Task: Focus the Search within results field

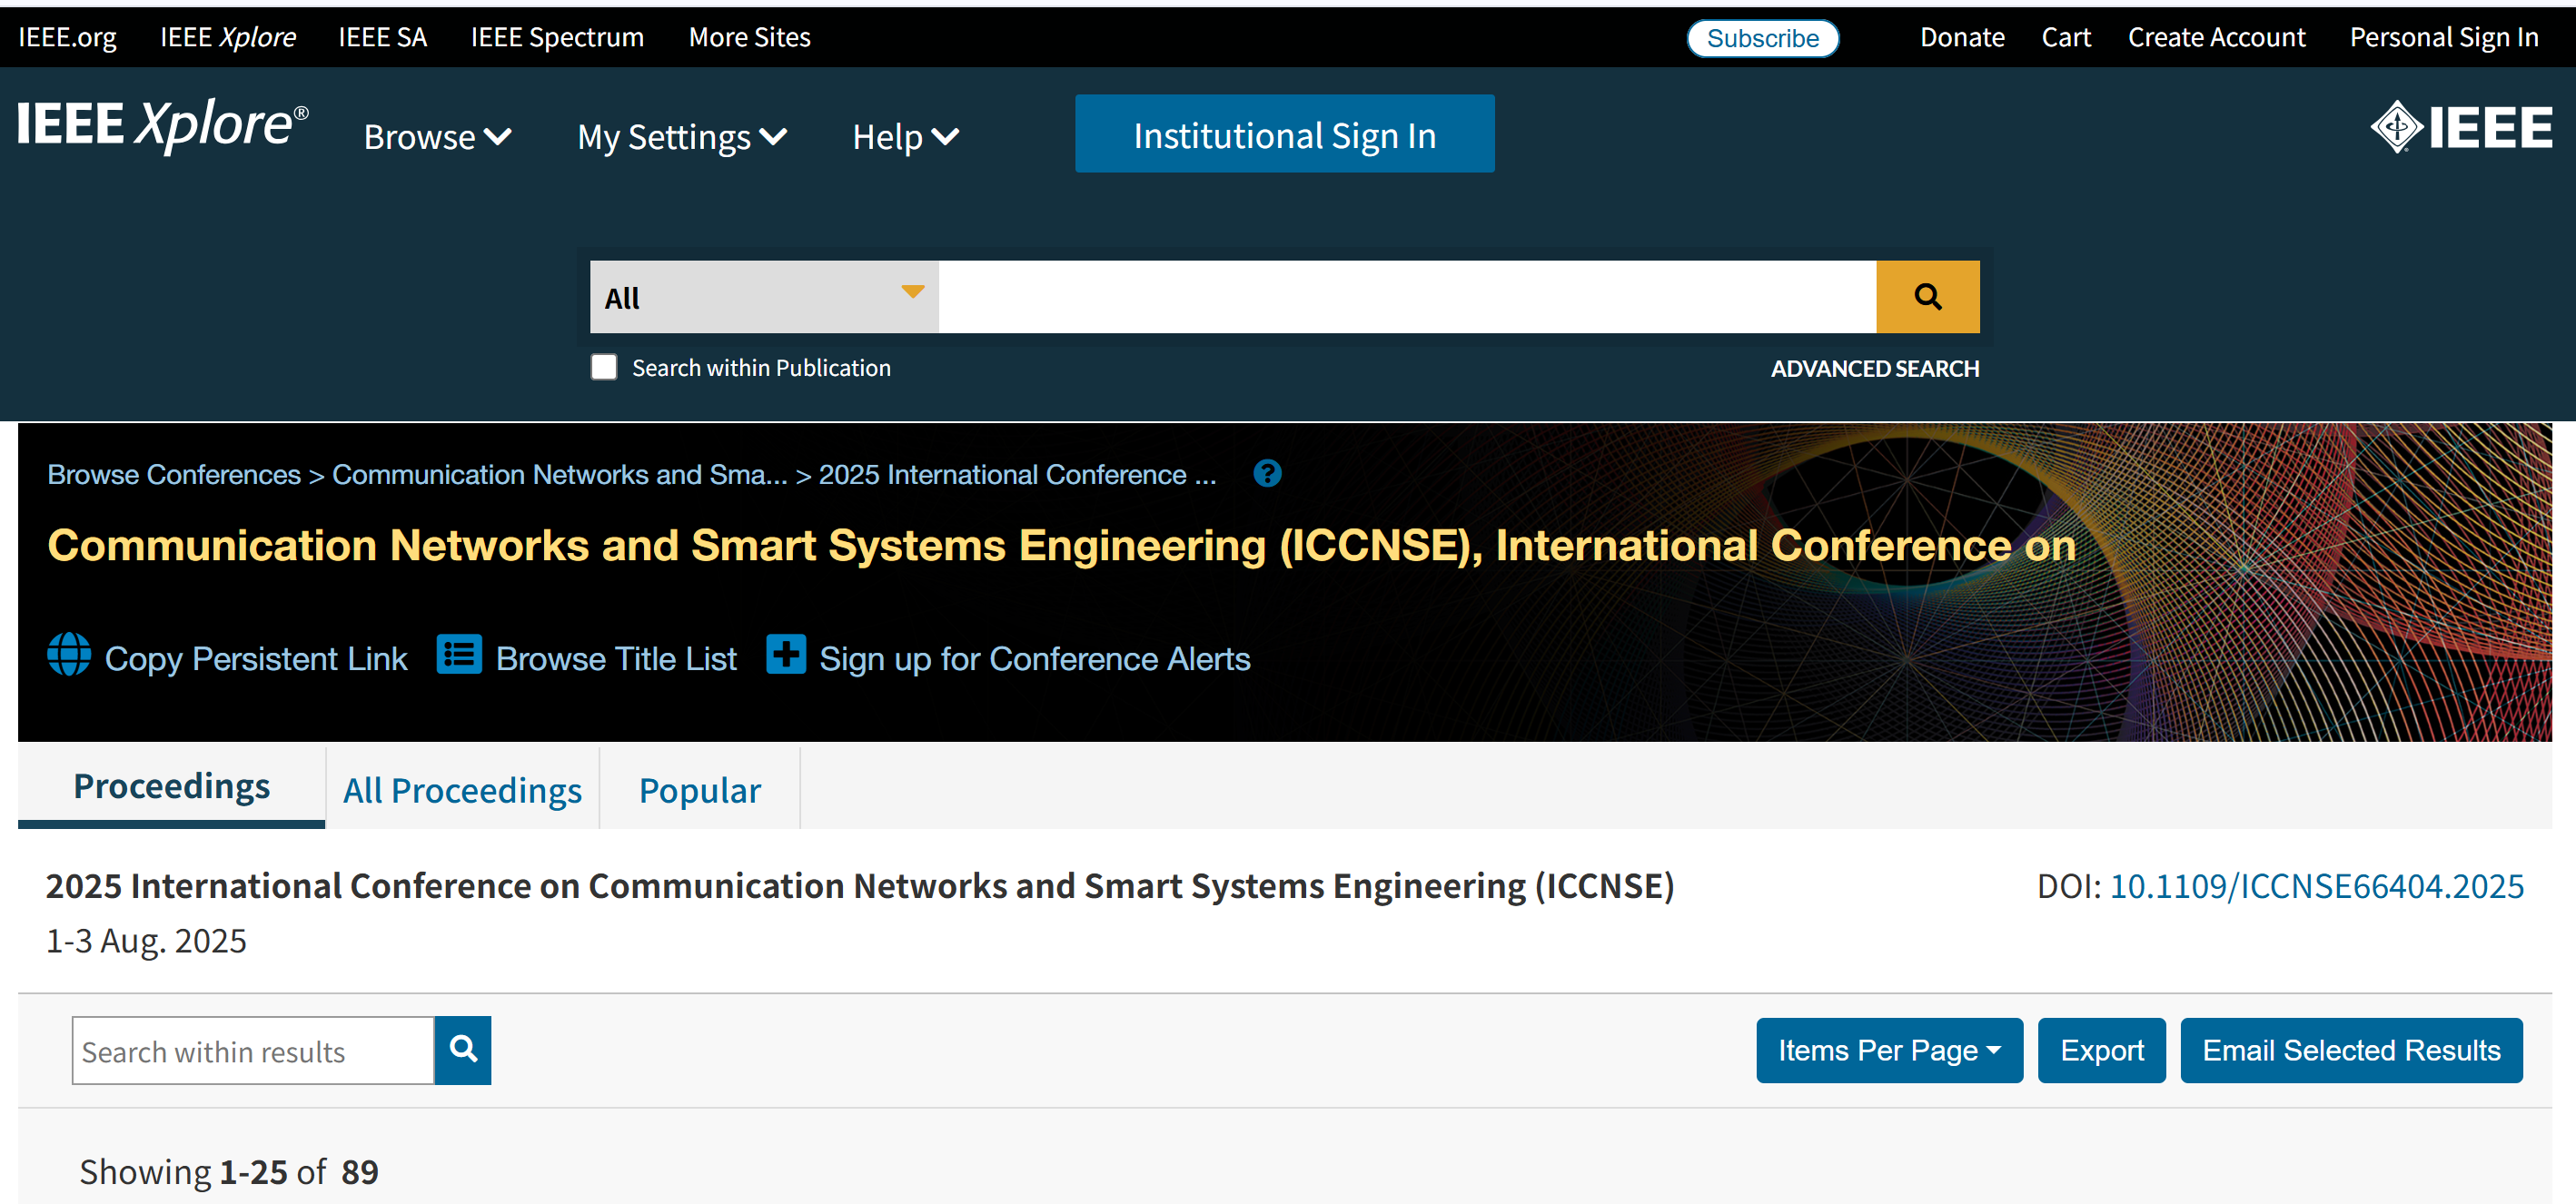Action: coord(252,1051)
